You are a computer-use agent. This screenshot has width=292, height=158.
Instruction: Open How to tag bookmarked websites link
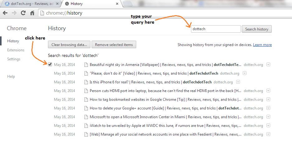[165, 100]
